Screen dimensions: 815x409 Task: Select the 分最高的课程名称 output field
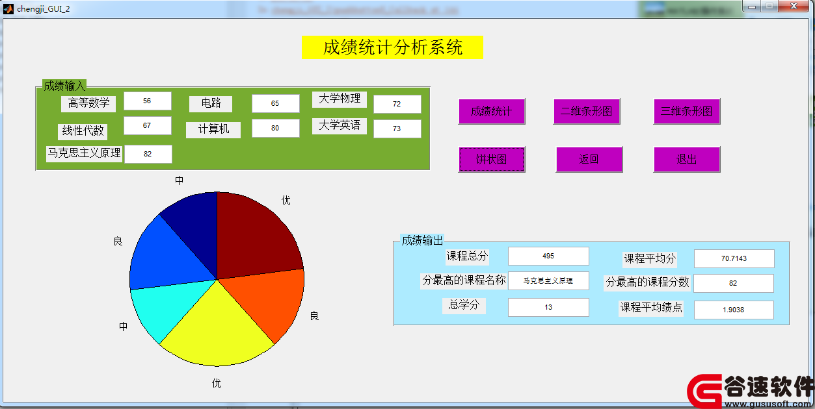548,280
